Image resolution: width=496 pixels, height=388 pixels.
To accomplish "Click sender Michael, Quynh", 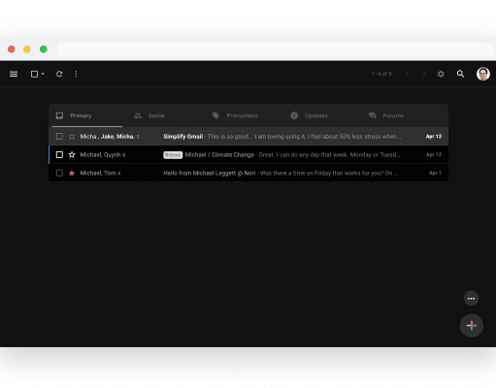I will tap(100, 155).
